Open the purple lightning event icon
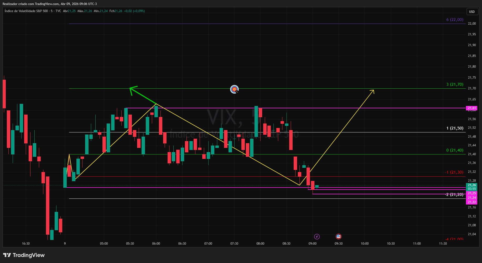Screen dimensions: 482x263 pos(317,237)
